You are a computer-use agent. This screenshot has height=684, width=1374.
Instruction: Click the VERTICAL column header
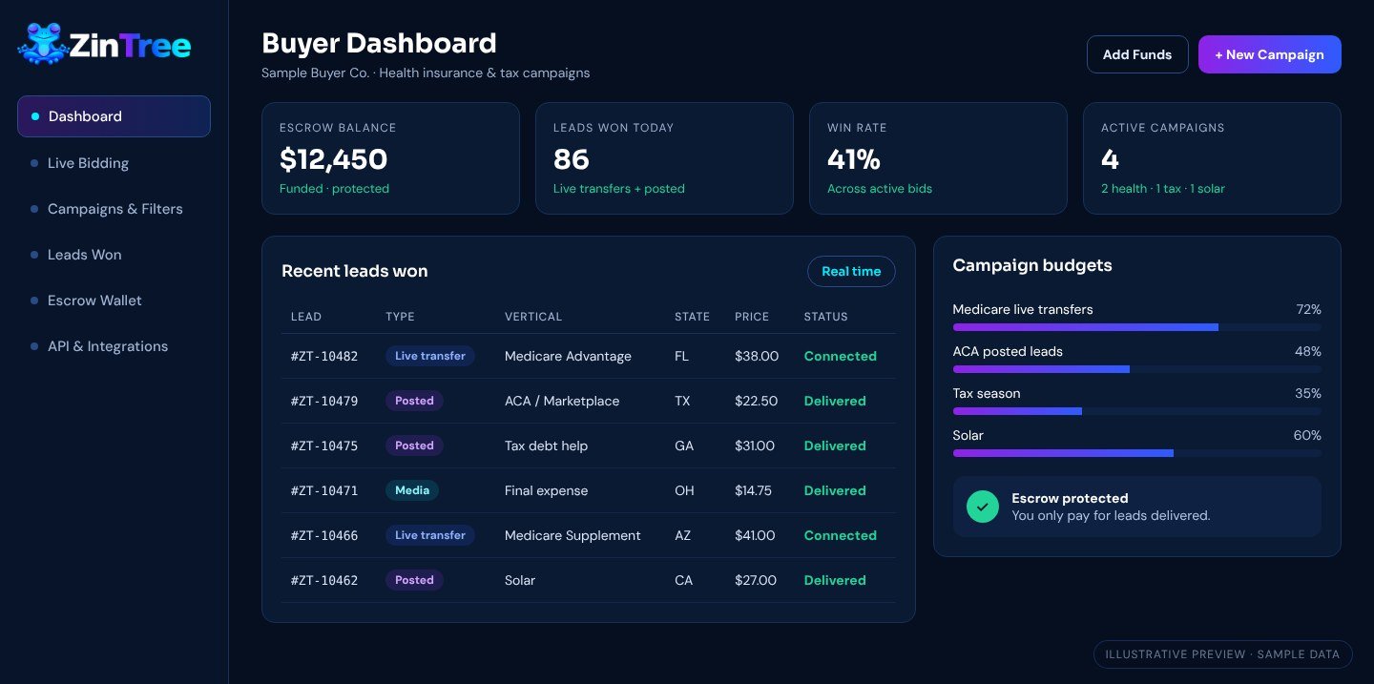point(533,317)
